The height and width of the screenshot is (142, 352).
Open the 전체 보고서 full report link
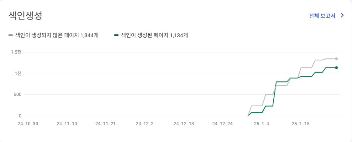322,15
